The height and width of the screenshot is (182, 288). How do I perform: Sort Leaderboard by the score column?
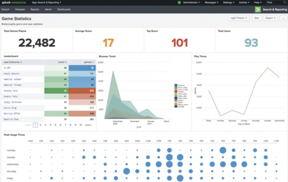coord(62,62)
